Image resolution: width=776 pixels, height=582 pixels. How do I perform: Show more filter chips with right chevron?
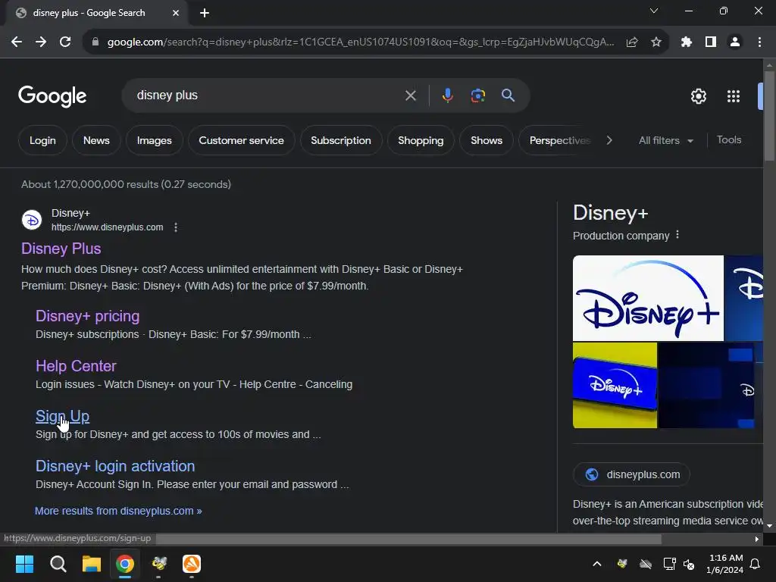click(609, 140)
